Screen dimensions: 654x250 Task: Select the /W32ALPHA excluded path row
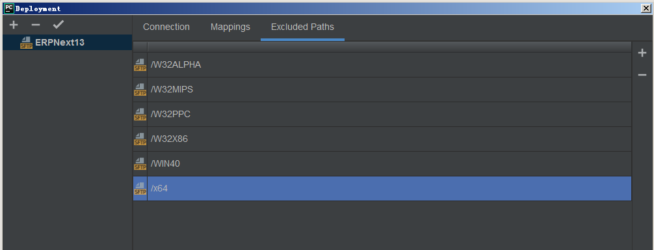[382, 64]
